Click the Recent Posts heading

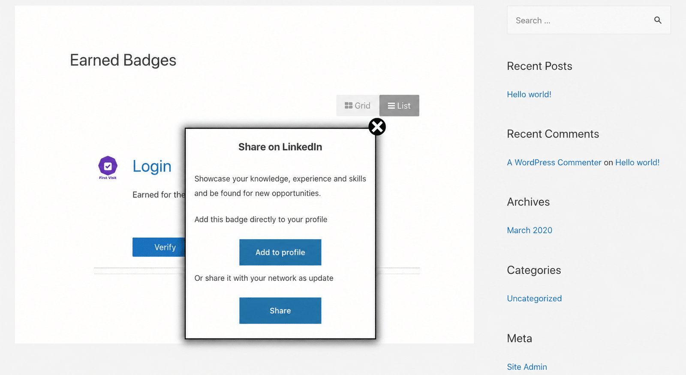pyautogui.click(x=539, y=66)
